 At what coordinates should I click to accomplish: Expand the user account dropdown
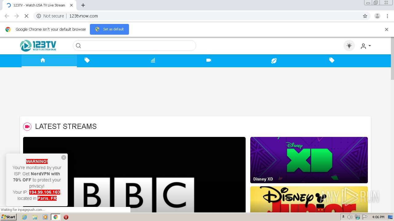coord(366,46)
